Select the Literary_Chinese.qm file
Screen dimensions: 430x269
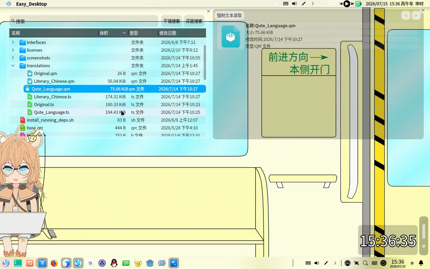click(x=108, y=81)
